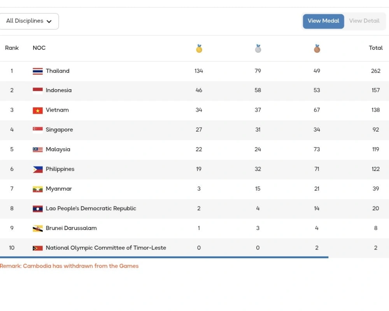Click the Malaysia flag icon
Image resolution: width=389 pixels, height=311 pixels.
37,149
